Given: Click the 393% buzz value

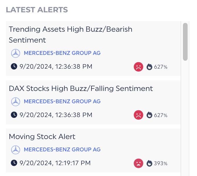Looking at the screenshot, I should (x=161, y=163).
